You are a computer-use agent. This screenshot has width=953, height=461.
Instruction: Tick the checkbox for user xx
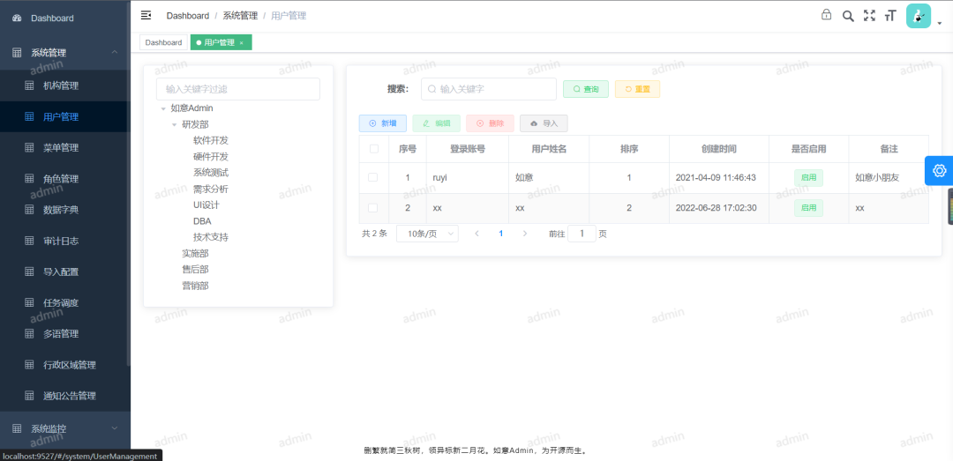(x=373, y=208)
